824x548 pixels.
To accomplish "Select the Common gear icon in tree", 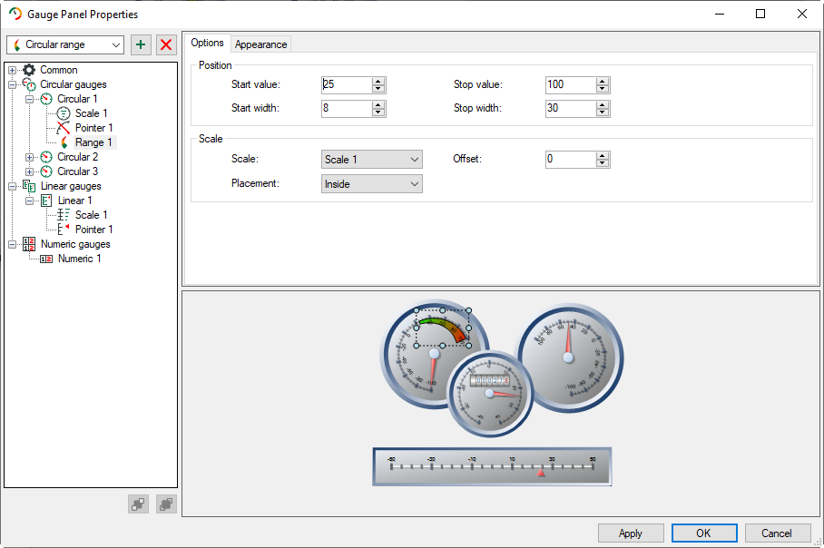I will (x=29, y=70).
